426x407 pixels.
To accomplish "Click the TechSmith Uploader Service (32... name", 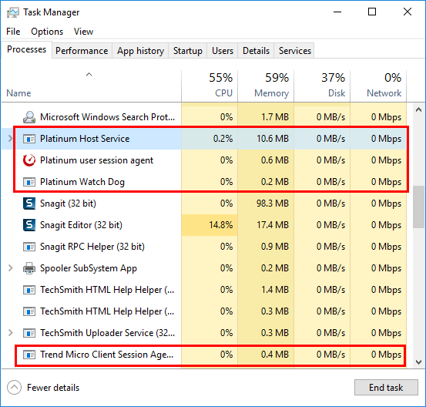I will point(107,333).
